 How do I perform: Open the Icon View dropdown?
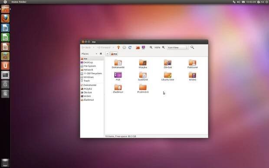178,47
